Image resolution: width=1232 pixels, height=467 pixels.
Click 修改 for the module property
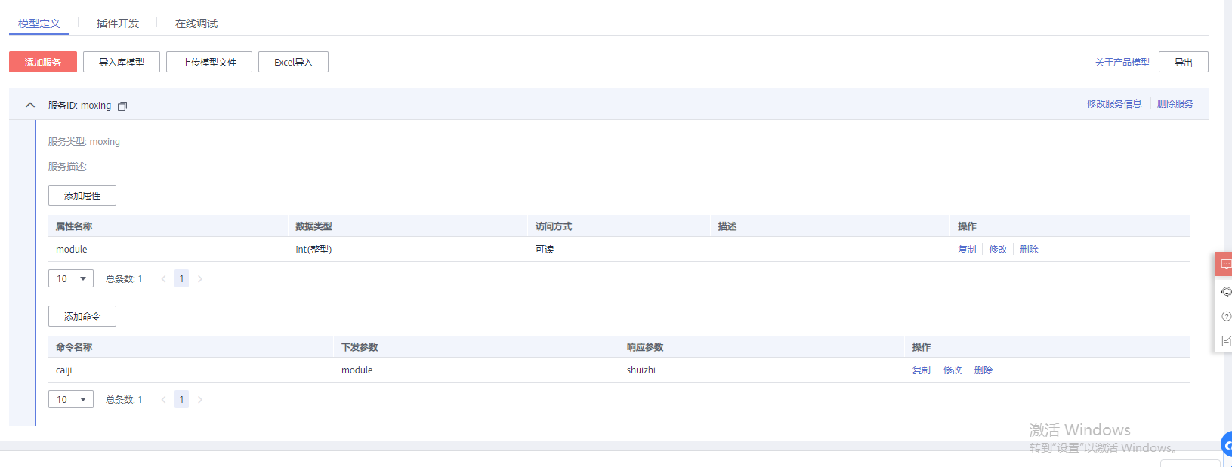(998, 250)
